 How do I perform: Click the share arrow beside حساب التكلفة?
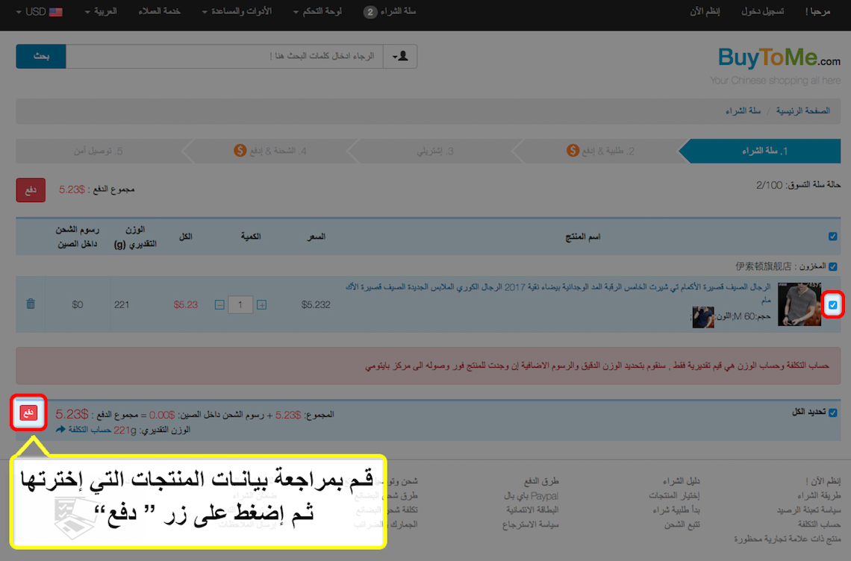click(x=60, y=430)
